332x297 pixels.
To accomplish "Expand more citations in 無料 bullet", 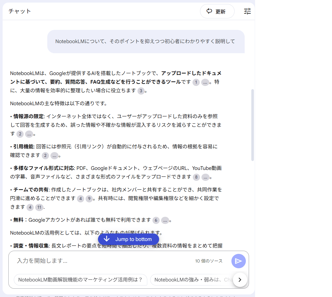I will (x=165, y=221).
